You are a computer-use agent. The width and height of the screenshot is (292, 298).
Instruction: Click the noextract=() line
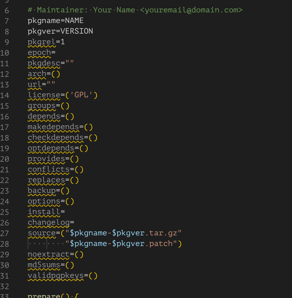pyautogui.click(x=56, y=254)
